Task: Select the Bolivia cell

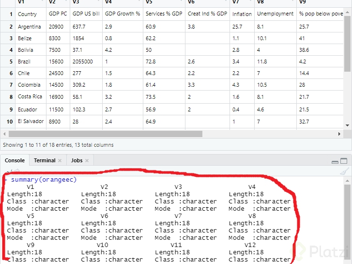Action: point(31,50)
